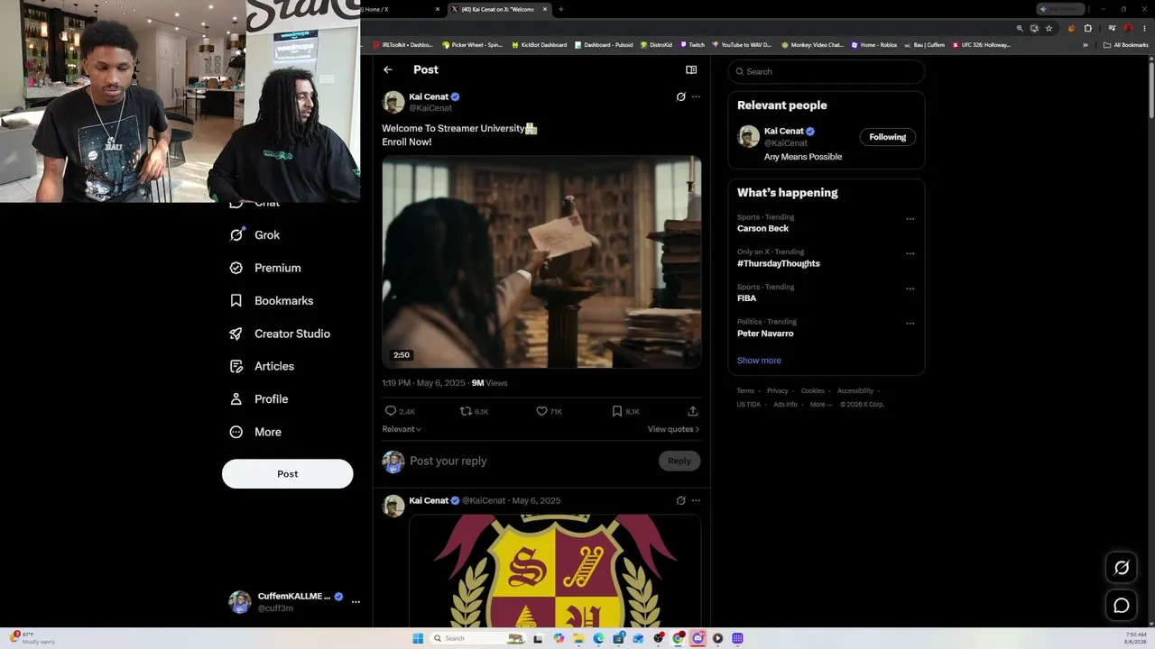Open the Ads info footer link
Screen dimensions: 1155x649
(785, 405)
